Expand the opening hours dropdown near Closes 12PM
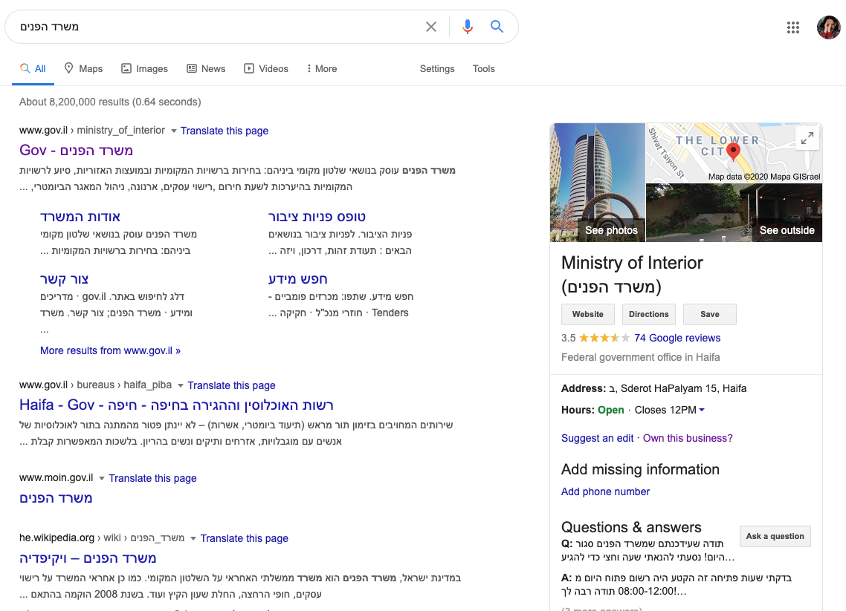 702,410
